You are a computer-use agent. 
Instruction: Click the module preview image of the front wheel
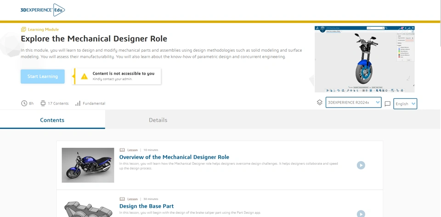point(364,60)
